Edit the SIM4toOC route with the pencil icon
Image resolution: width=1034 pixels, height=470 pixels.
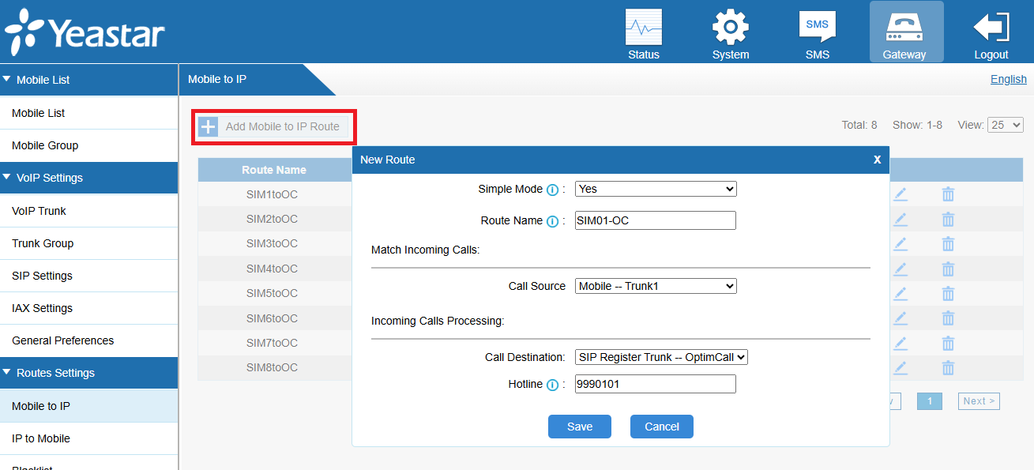(x=901, y=269)
